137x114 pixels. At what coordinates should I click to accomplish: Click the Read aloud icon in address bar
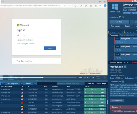click(65, 6)
